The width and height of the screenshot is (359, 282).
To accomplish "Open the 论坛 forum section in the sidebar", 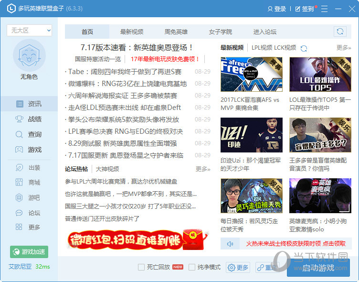I will 29,213.
